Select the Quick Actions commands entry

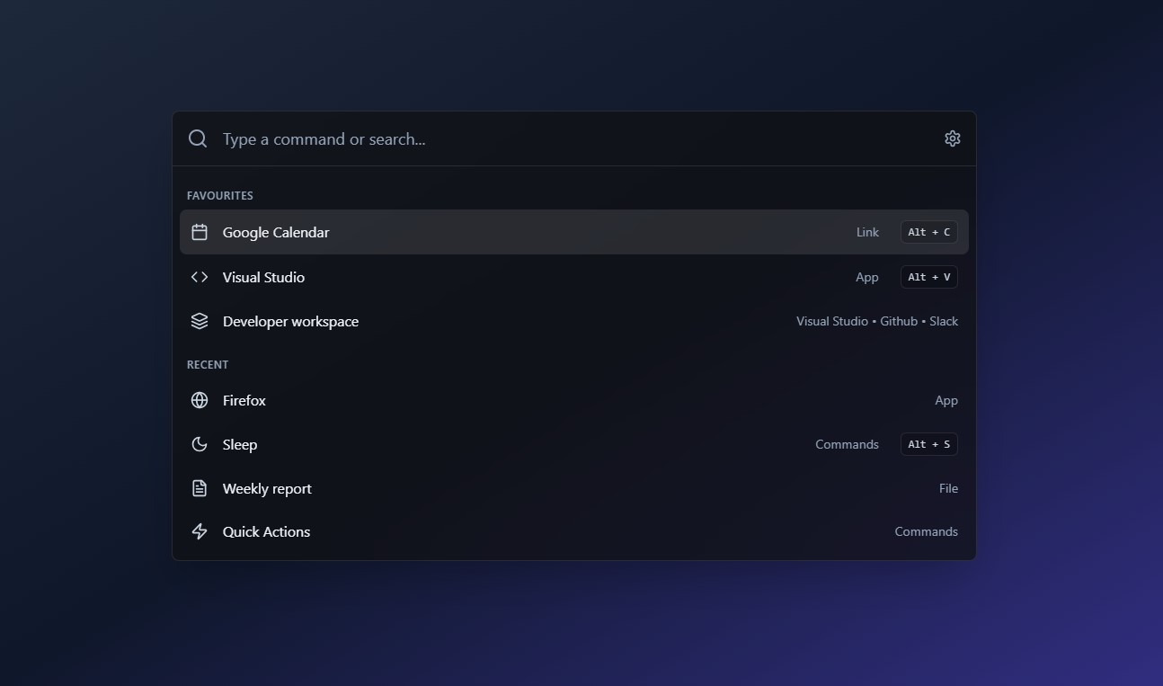click(x=574, y=531)
